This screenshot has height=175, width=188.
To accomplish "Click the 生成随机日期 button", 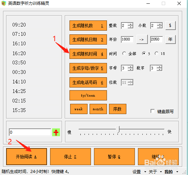I will pos(88,39).
